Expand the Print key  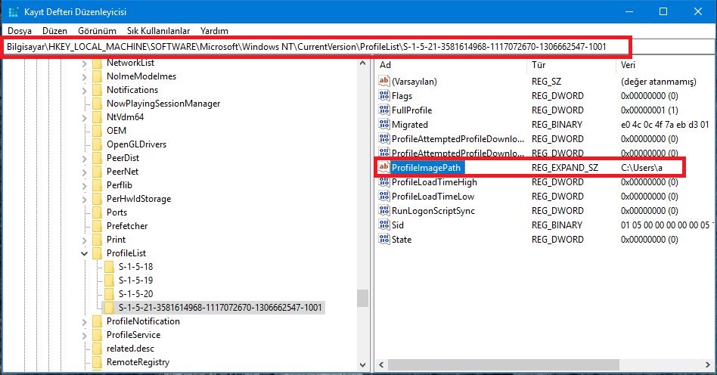tap(84, 240)
